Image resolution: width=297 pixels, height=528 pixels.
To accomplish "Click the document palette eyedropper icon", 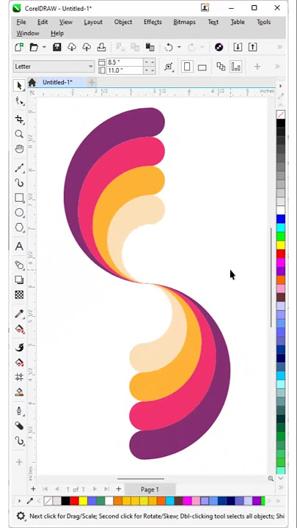I will pos(29,501).
